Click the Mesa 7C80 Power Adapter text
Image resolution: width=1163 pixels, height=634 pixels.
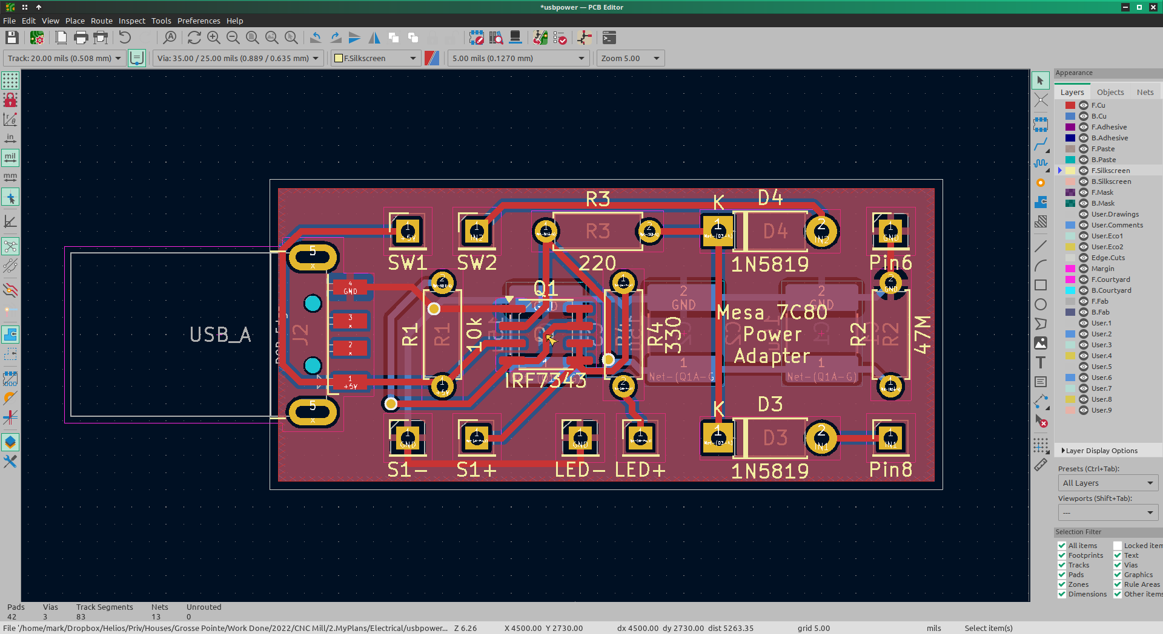[772, 334]
